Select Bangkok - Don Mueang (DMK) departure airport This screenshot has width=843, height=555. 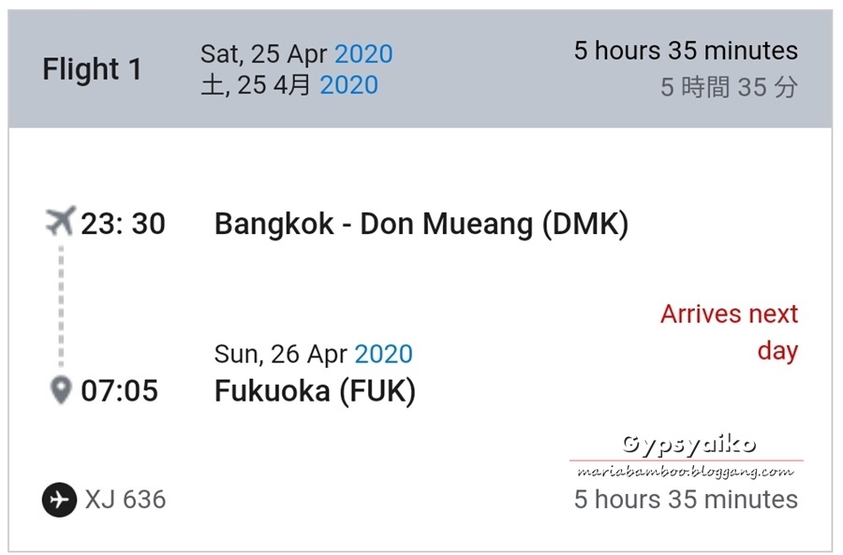tap(421, 224)
